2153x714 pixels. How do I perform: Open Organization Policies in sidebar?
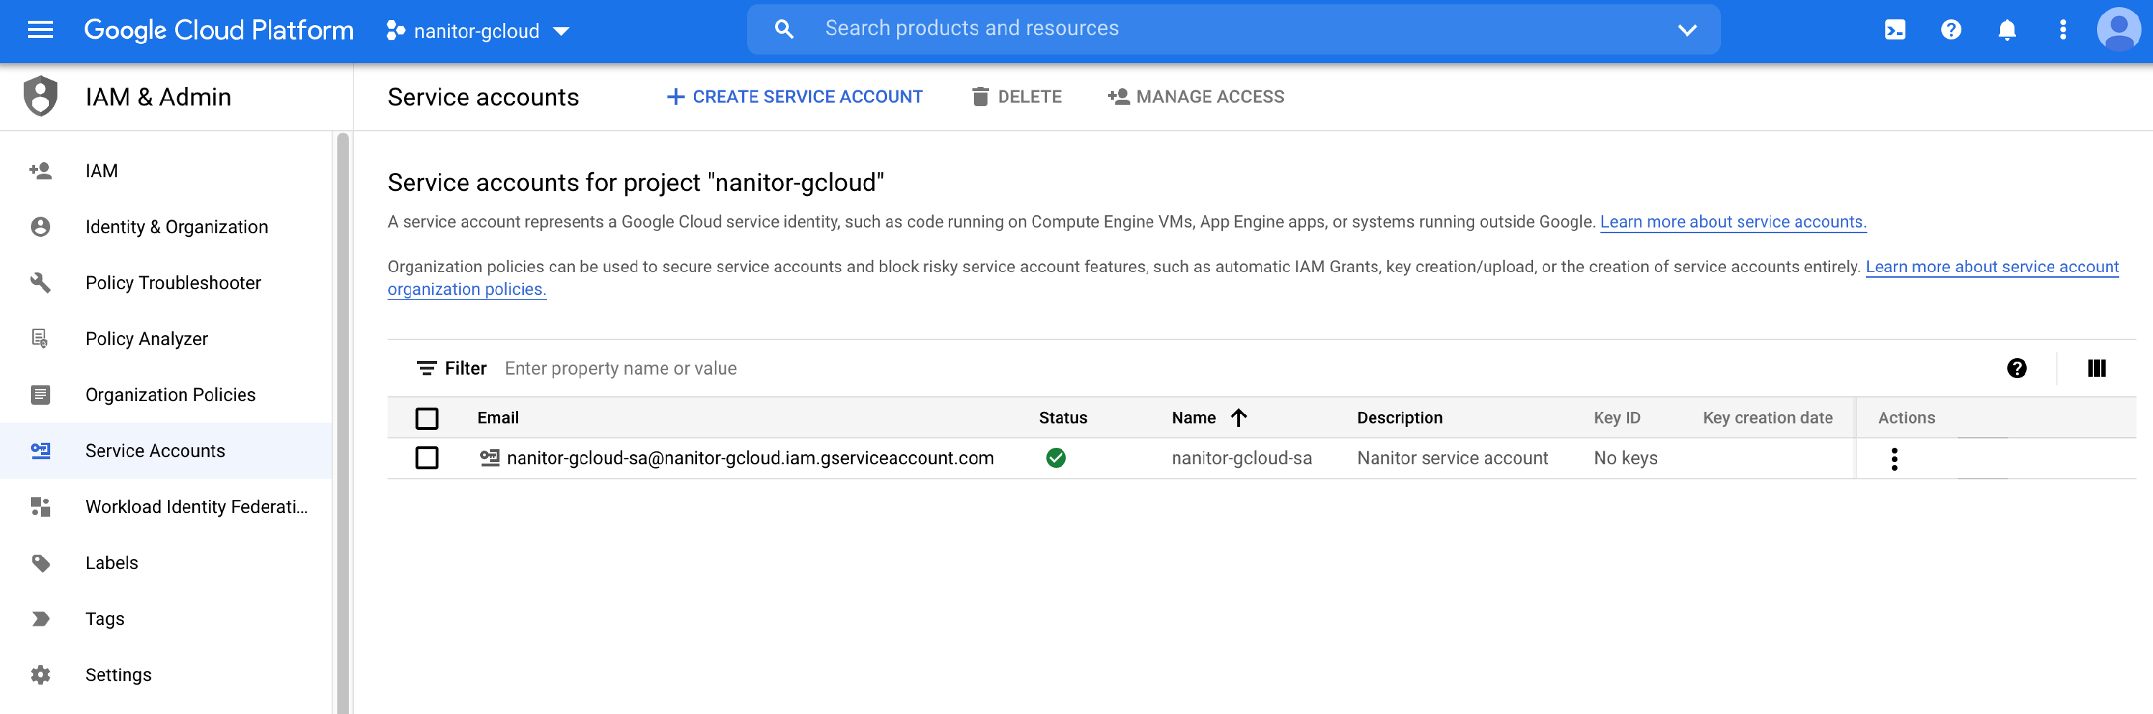point(169,395)
